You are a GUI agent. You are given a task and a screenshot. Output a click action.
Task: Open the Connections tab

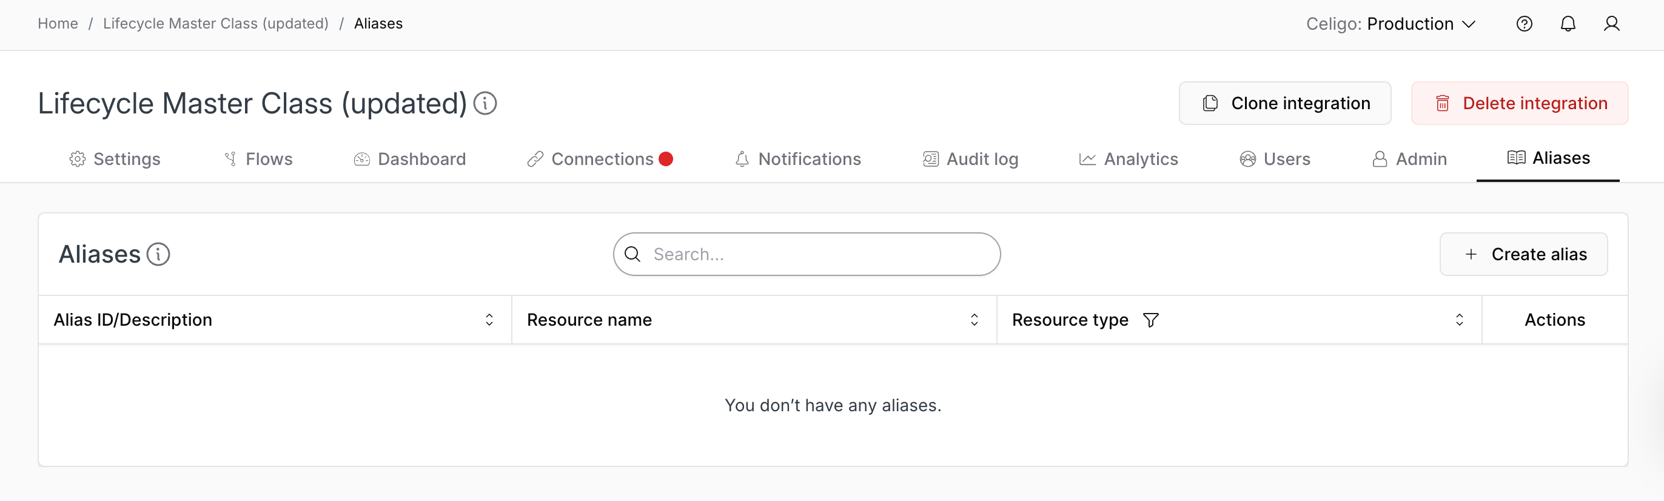coord(600,159)
